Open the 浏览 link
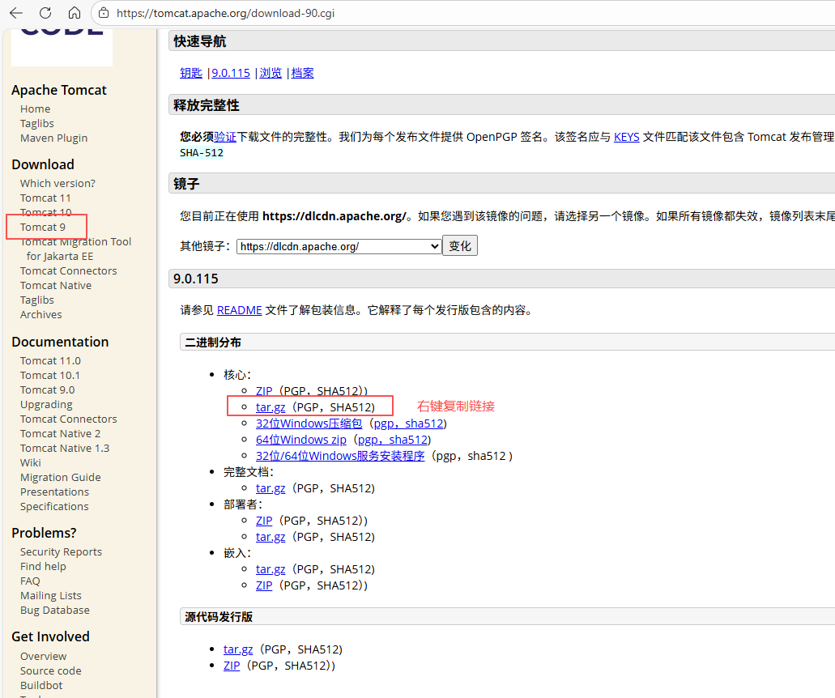835x698 pixels. tap(271, 73)
